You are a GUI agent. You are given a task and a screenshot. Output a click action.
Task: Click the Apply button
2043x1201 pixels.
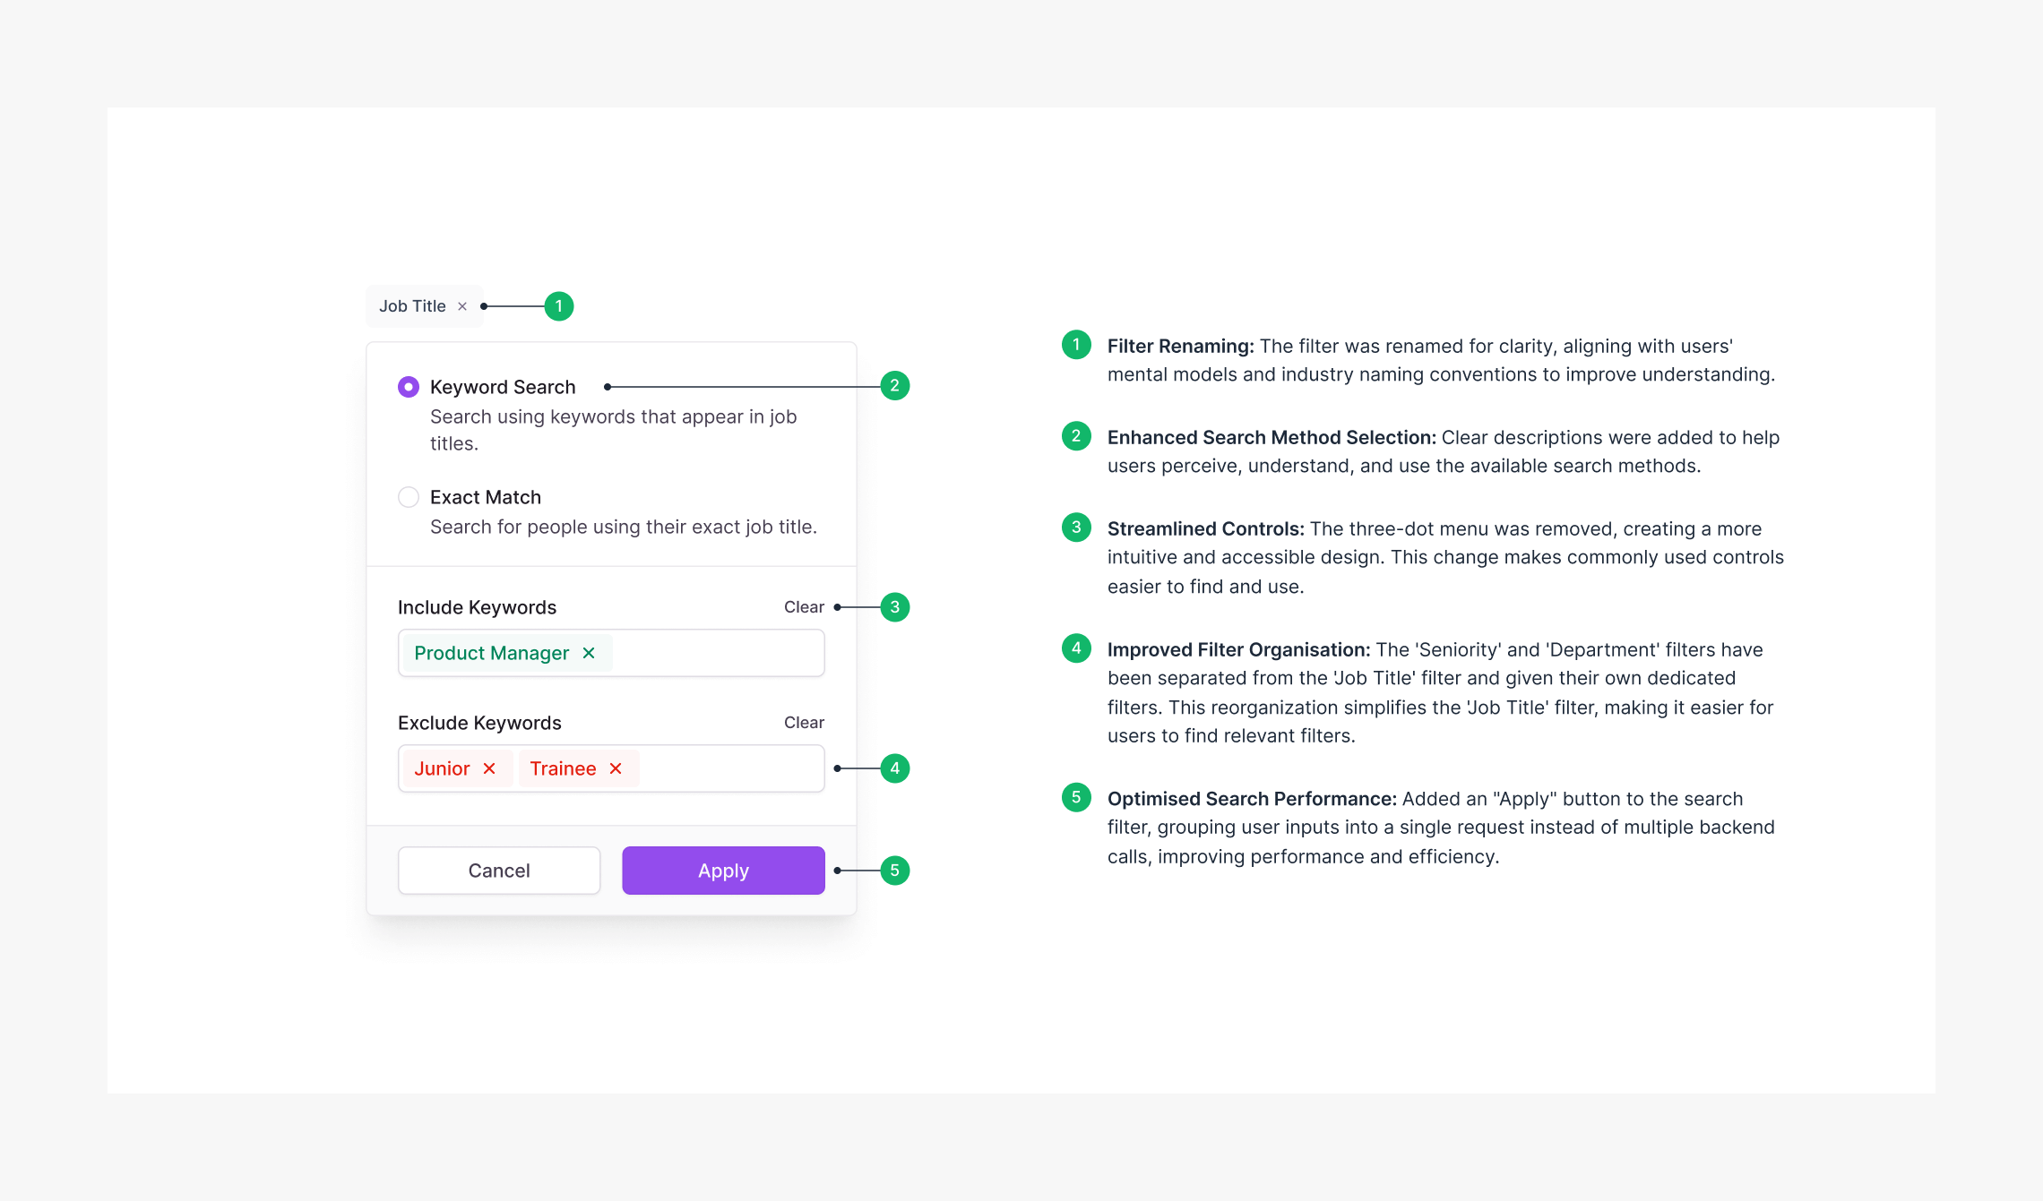point(724,871)
